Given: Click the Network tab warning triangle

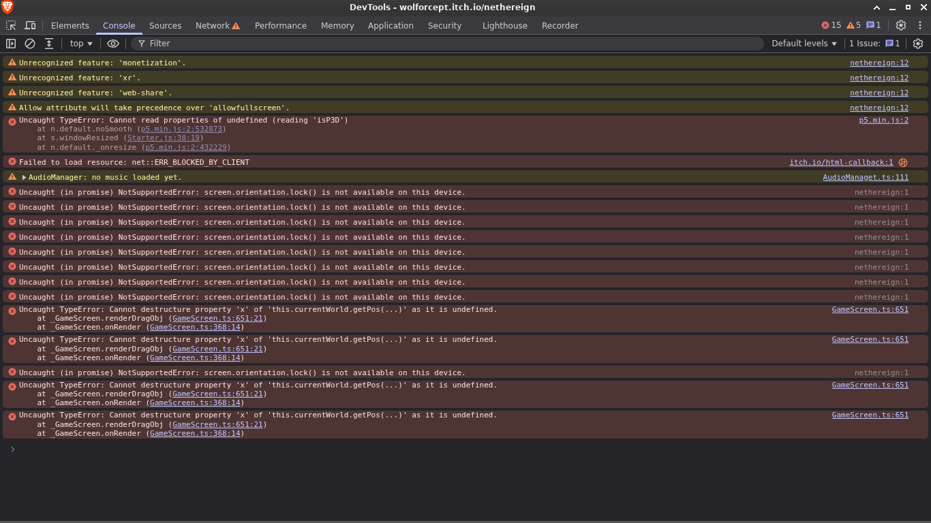Looking at the screenshot, I should 236,26.
